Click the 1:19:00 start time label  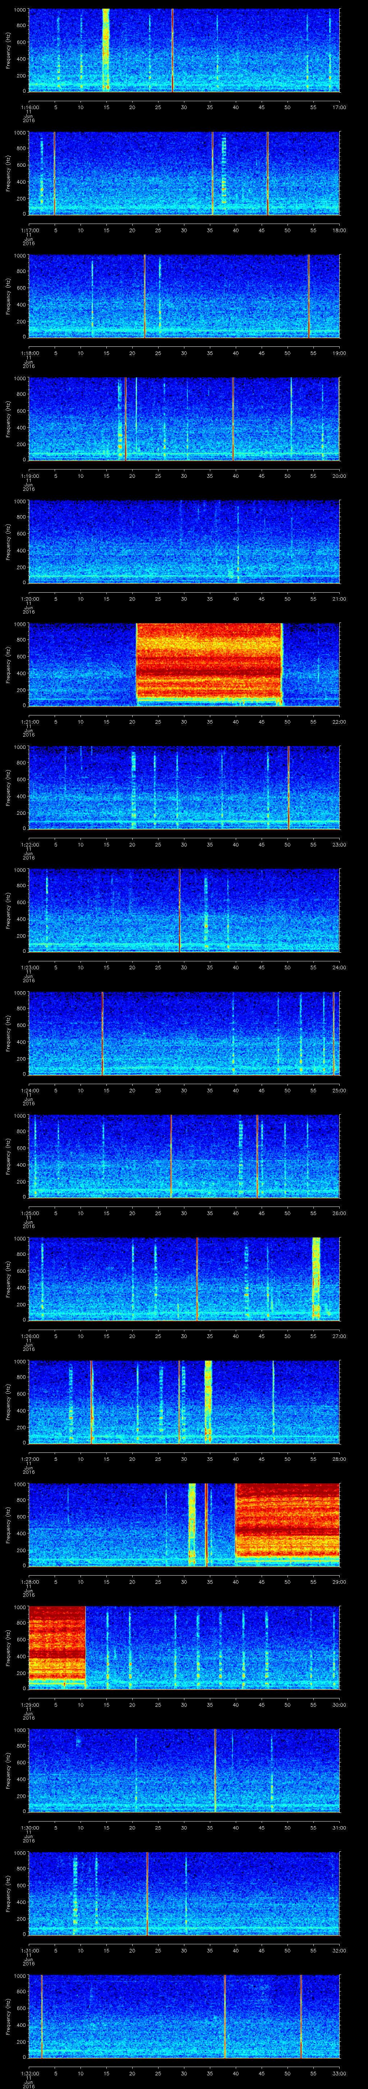29,476
